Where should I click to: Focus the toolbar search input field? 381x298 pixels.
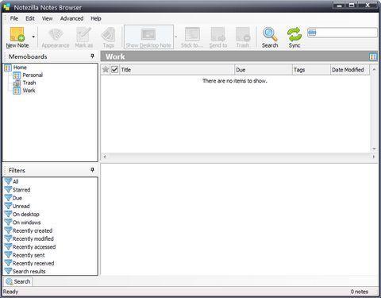point(342,33)
